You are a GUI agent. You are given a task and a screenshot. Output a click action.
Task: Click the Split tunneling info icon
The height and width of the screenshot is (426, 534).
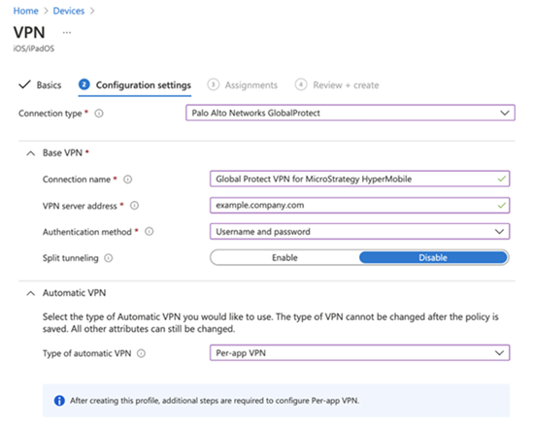109,258
